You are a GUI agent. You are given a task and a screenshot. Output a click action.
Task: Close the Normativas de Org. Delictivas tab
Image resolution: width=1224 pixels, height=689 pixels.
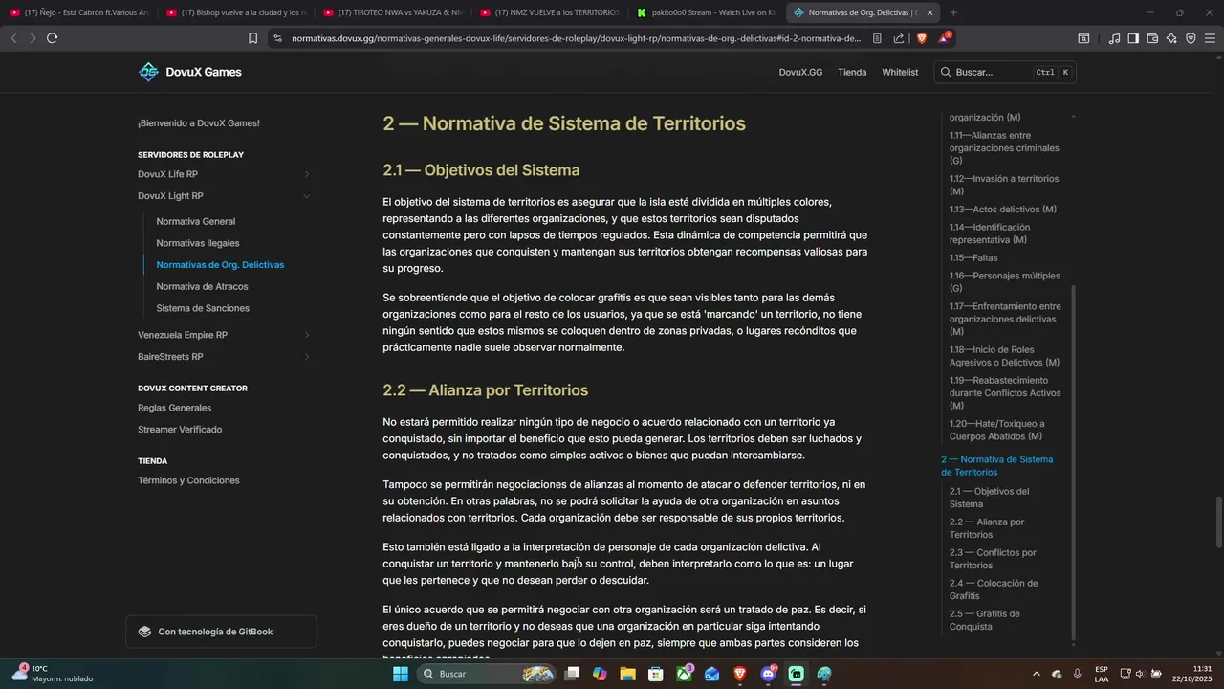coord(929,12)
